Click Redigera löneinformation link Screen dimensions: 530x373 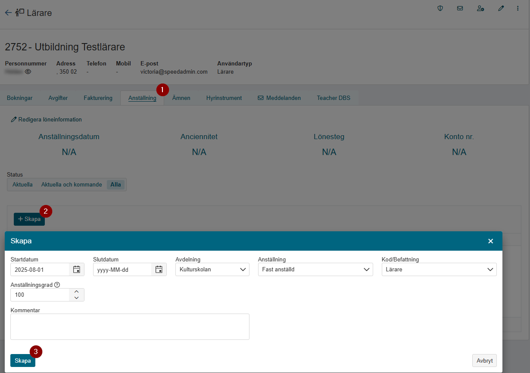pos(47,119)
